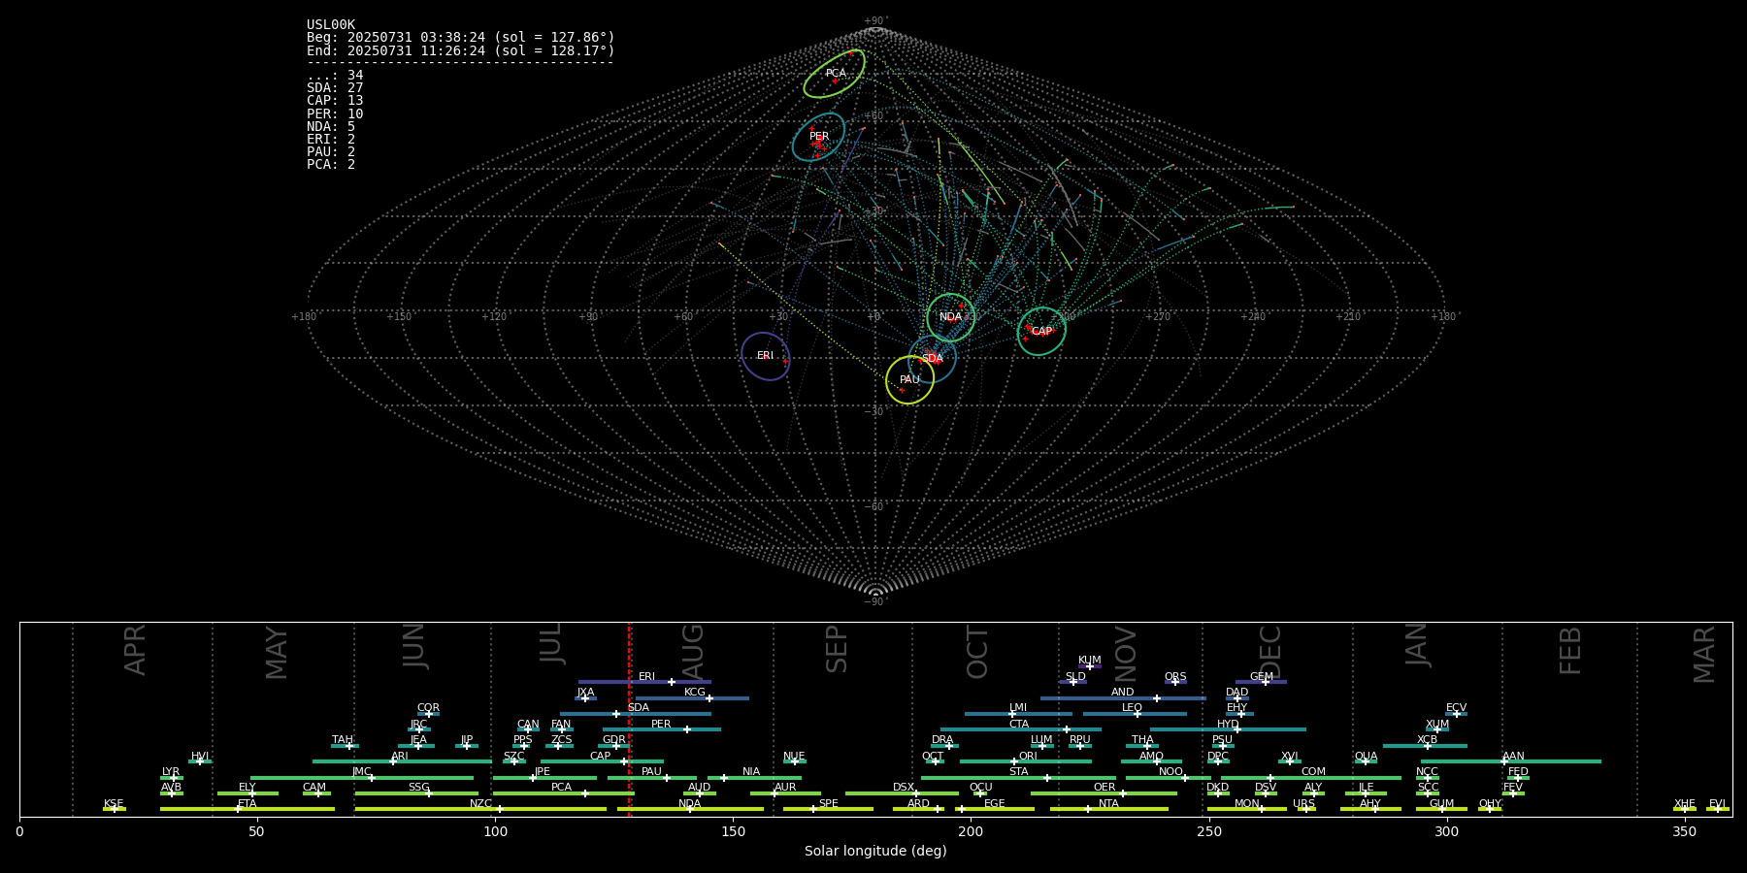Select the NZC shower bar label
Screen dimensions: 1747x873
click(x=480, y=804)
